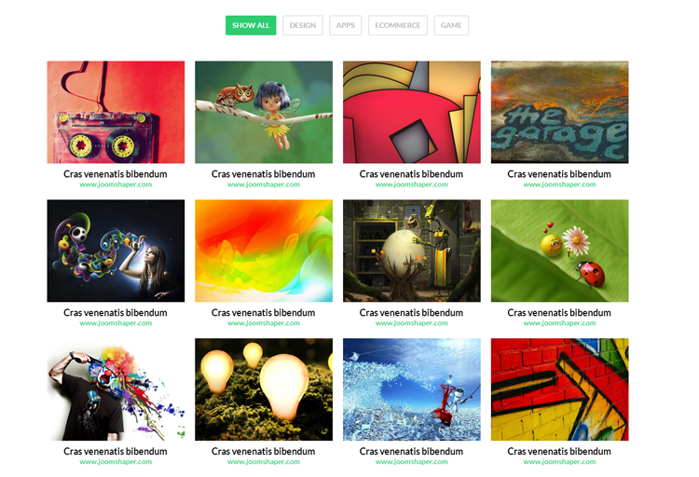Open the red abstract shapes thumbnail
The height and width of the screenshot is (477, 699).
point(412,113)
